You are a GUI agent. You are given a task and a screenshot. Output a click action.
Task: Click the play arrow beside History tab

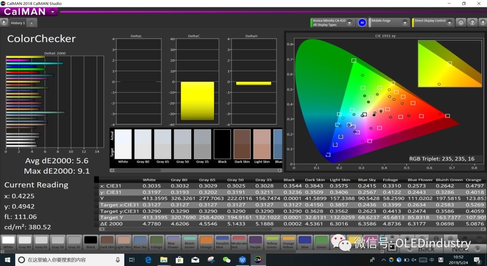tap(4, 22)
